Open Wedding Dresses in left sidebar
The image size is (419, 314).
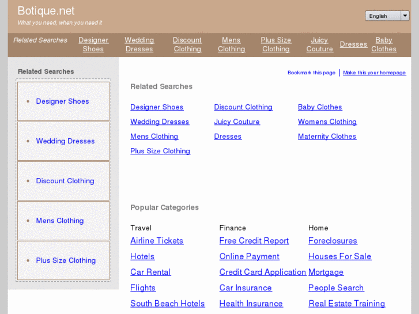click(x=65, y=141)
